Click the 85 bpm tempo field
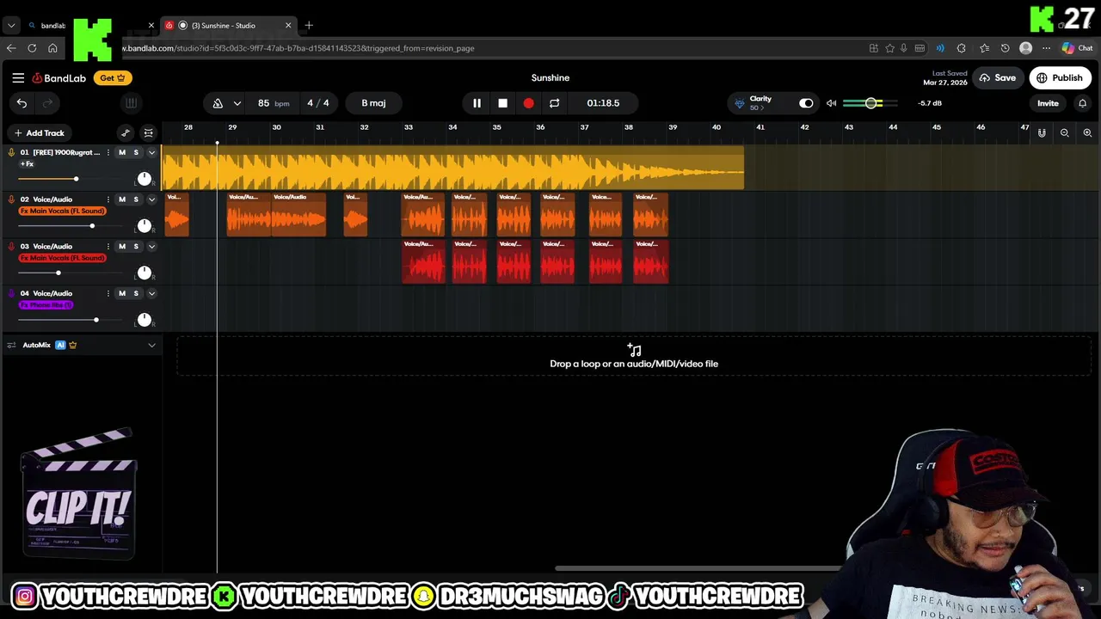1101x619 pixels. (273, 103)
